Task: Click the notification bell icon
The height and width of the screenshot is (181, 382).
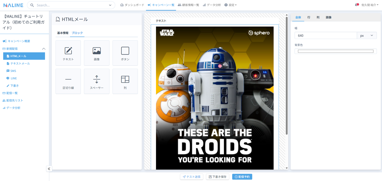Action: [x=357, y=5]
